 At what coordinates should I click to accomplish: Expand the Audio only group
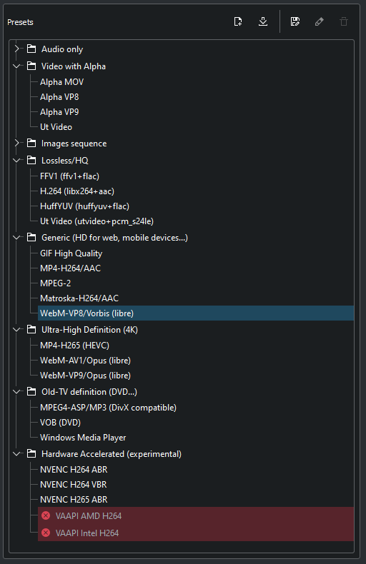tap(16, 49)
